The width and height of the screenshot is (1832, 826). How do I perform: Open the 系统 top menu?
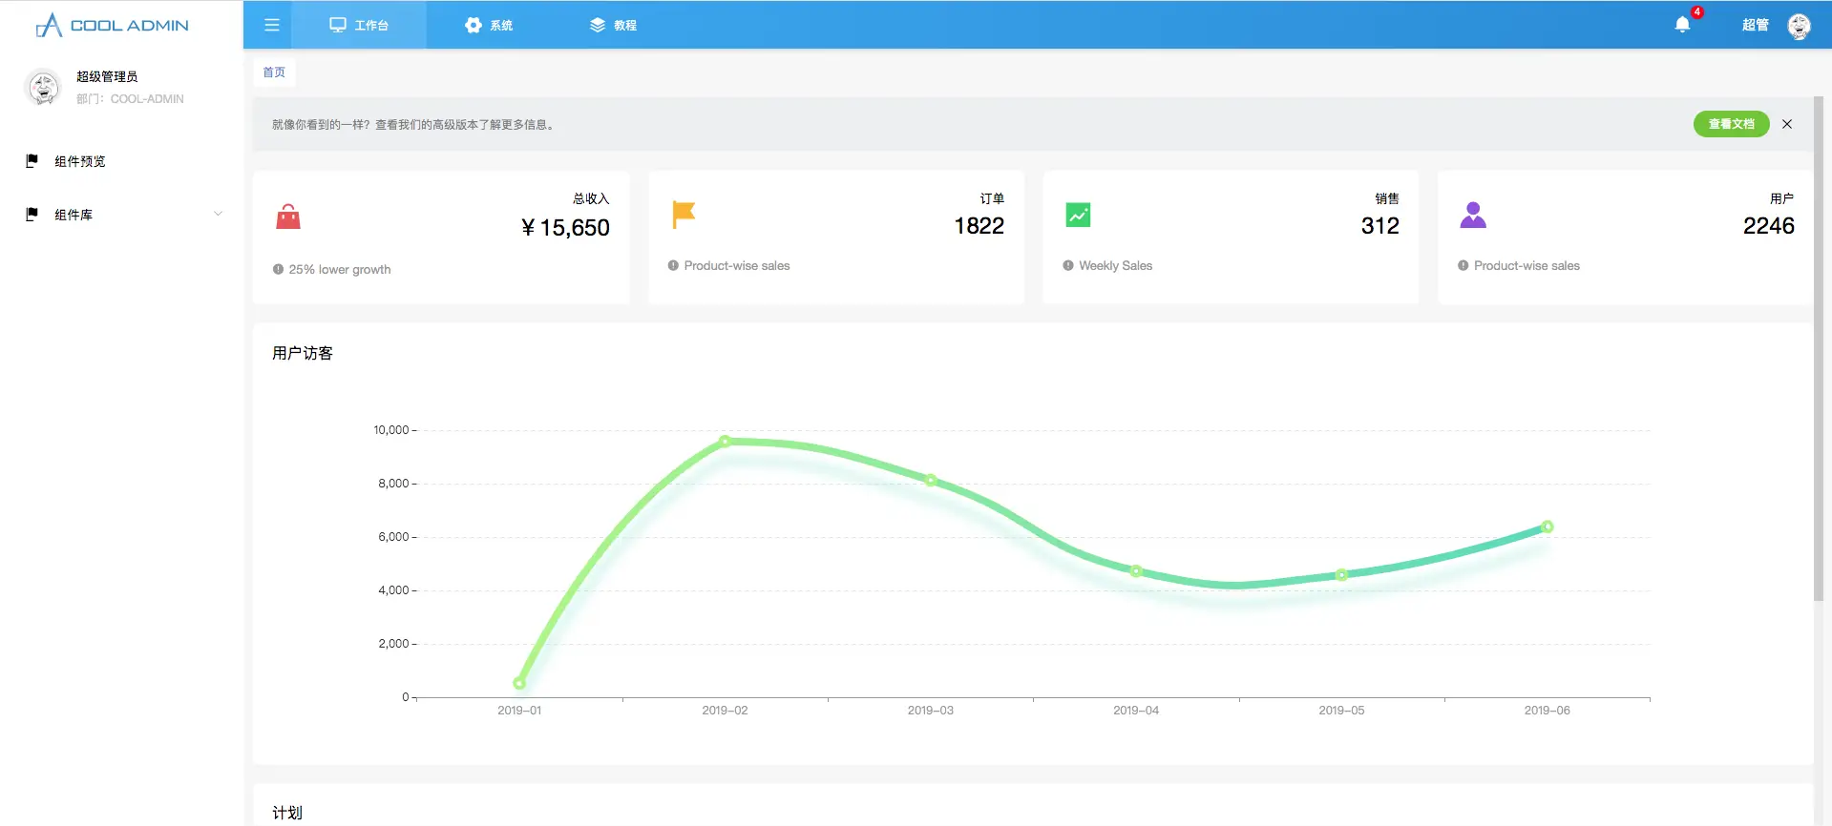click(489, 25)
